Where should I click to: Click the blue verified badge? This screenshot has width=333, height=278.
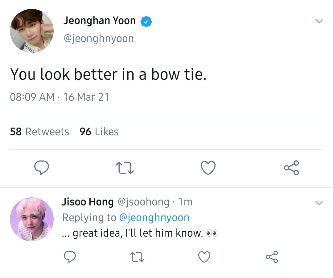(x=146, y=22)
